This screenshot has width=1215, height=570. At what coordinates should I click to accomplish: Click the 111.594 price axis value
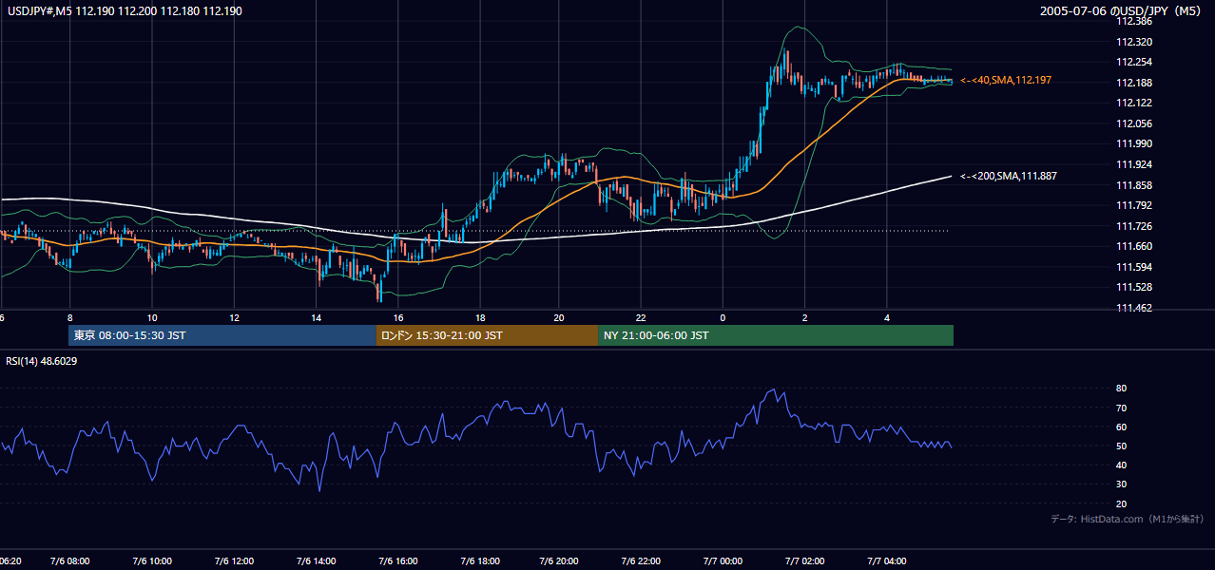point(1135,267)
